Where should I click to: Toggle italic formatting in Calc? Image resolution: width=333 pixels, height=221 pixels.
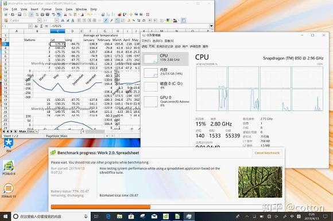[68, 20]
